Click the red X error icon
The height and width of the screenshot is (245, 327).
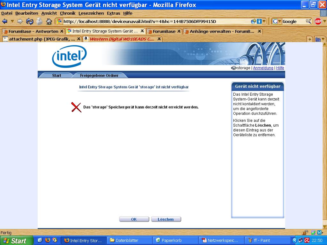click(76, 107)
